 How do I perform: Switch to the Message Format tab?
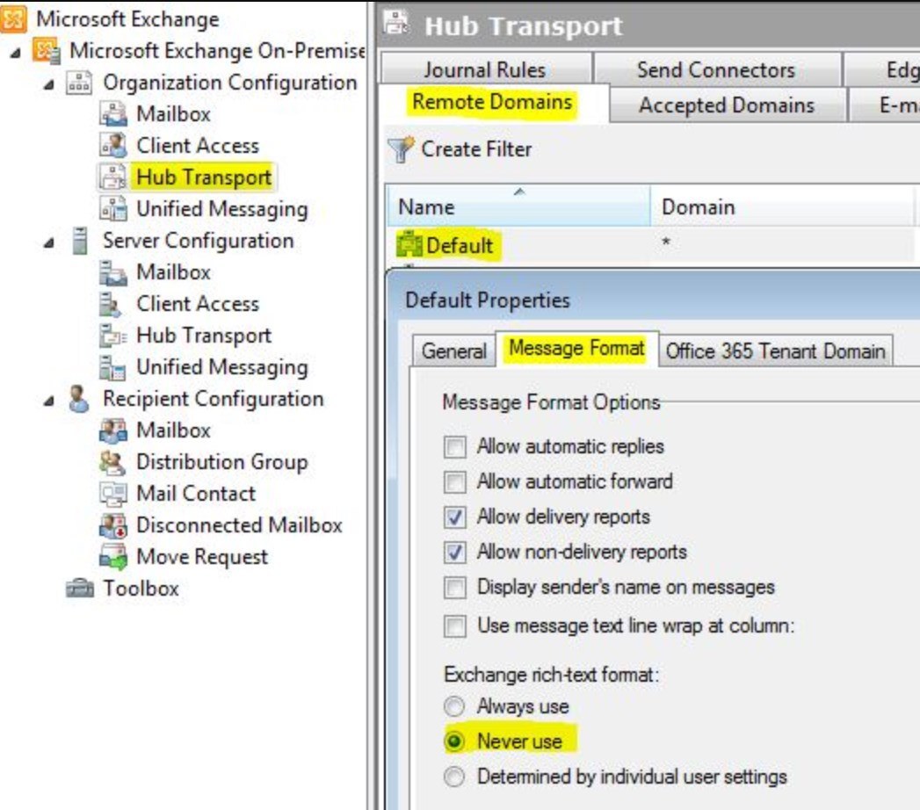(x=576, y=348)
